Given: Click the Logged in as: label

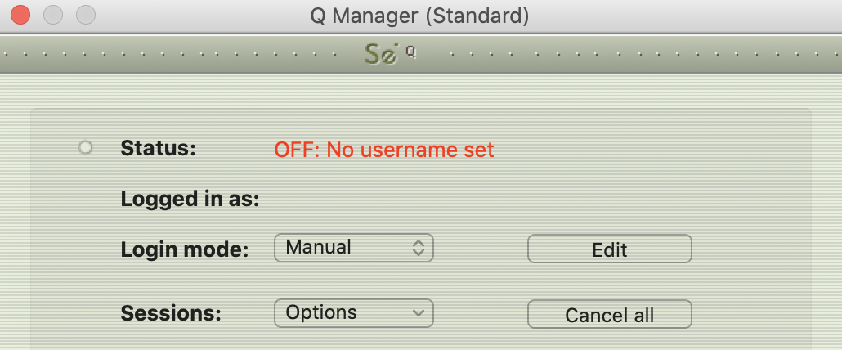Looking at the screenshot, I should point(190,199).
